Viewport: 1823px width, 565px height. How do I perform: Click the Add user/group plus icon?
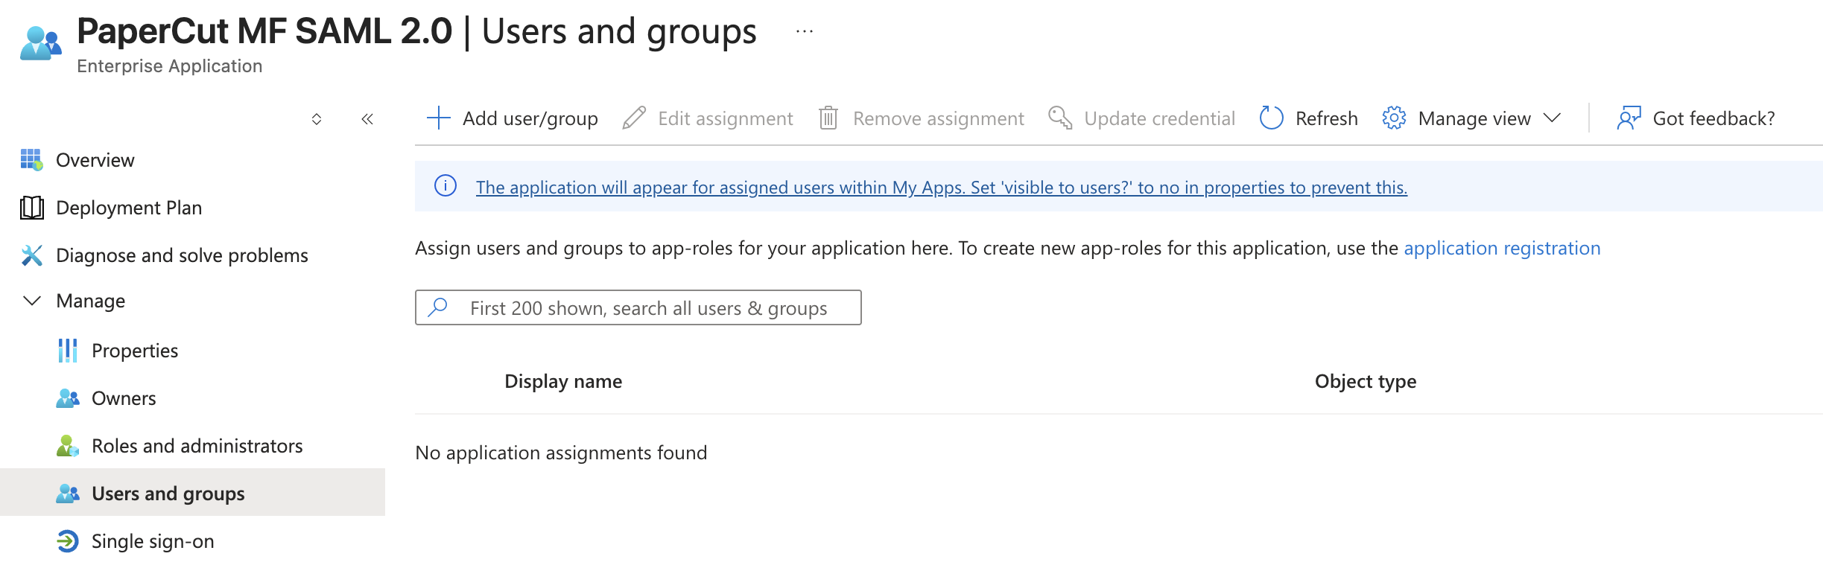point(438,118)
